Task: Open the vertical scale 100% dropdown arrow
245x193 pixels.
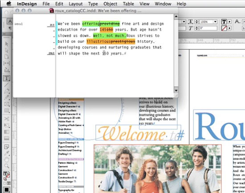Action: pyautogui.click(x=215, y=22)
